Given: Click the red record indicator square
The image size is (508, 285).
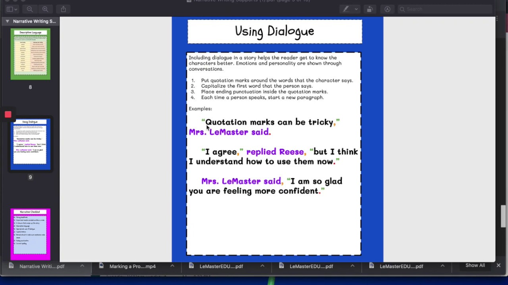Looking at the screenshot, I should pos(8,114).
